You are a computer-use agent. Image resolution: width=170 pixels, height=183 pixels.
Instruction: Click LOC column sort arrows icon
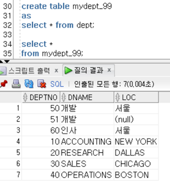(x=118, y=97)
